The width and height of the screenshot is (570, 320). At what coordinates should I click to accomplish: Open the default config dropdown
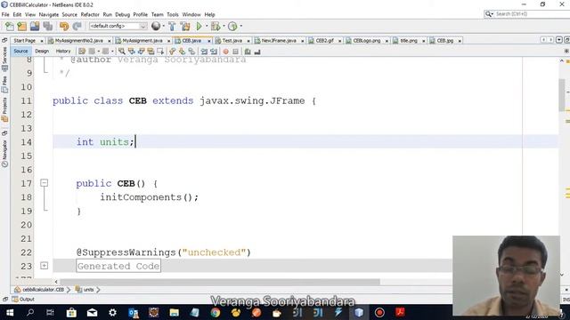click(x=118, y=26)
